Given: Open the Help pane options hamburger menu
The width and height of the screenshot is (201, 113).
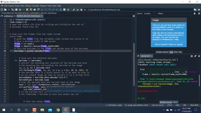Looking at the screenshot, I should click(199, 13).
